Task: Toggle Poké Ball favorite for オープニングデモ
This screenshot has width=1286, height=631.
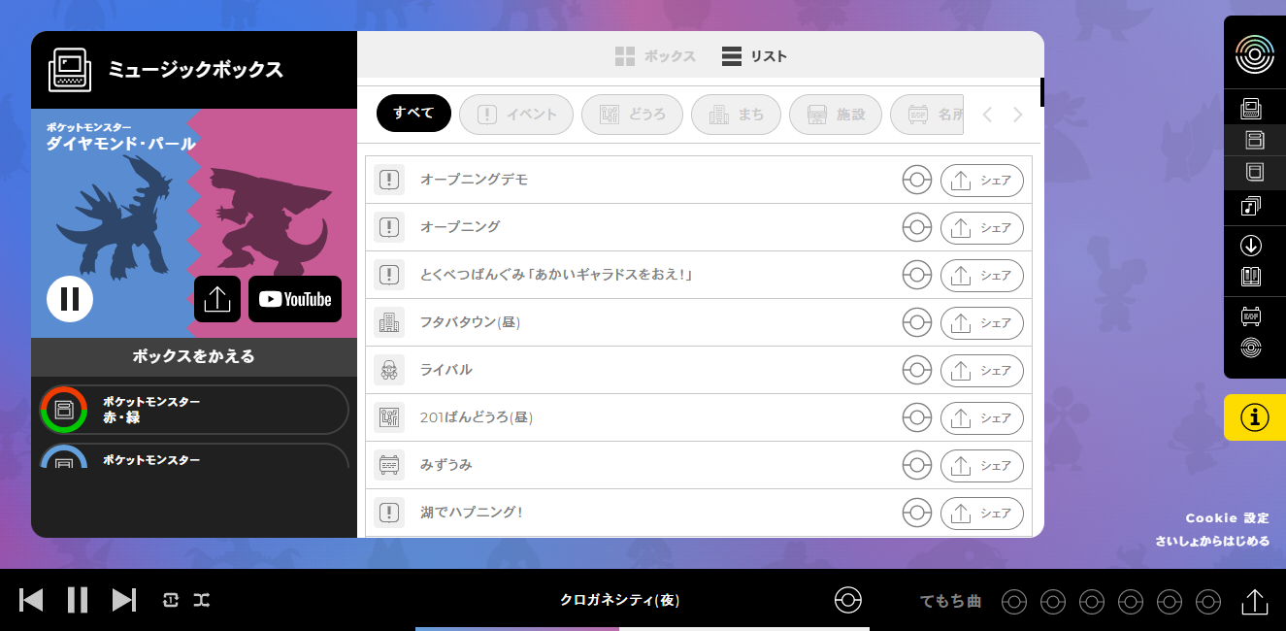Action: point(916,180)
